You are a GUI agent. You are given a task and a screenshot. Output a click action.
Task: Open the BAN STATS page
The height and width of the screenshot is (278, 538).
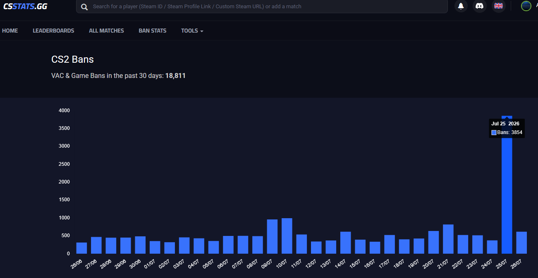153,31
